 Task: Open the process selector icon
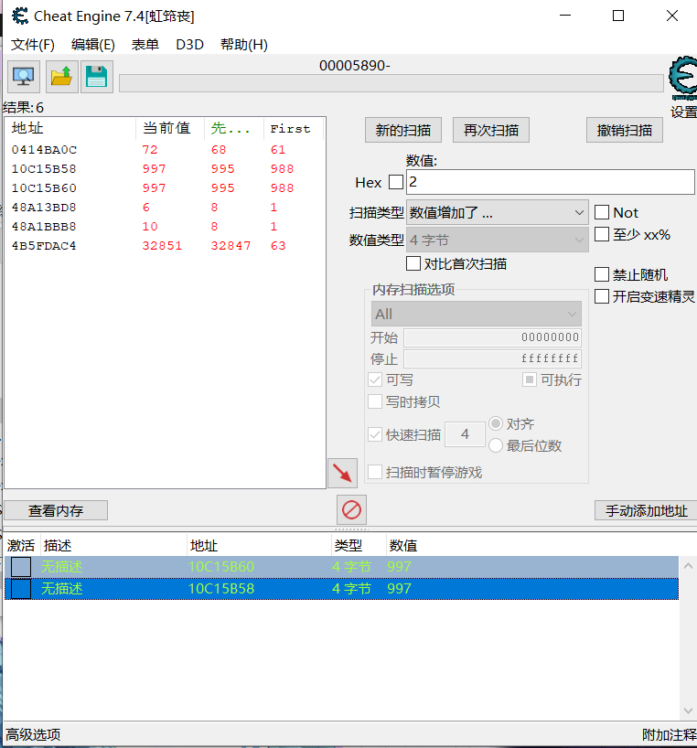24,77
